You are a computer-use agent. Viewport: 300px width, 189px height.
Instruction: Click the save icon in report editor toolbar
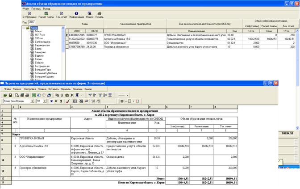click(10, 95)
